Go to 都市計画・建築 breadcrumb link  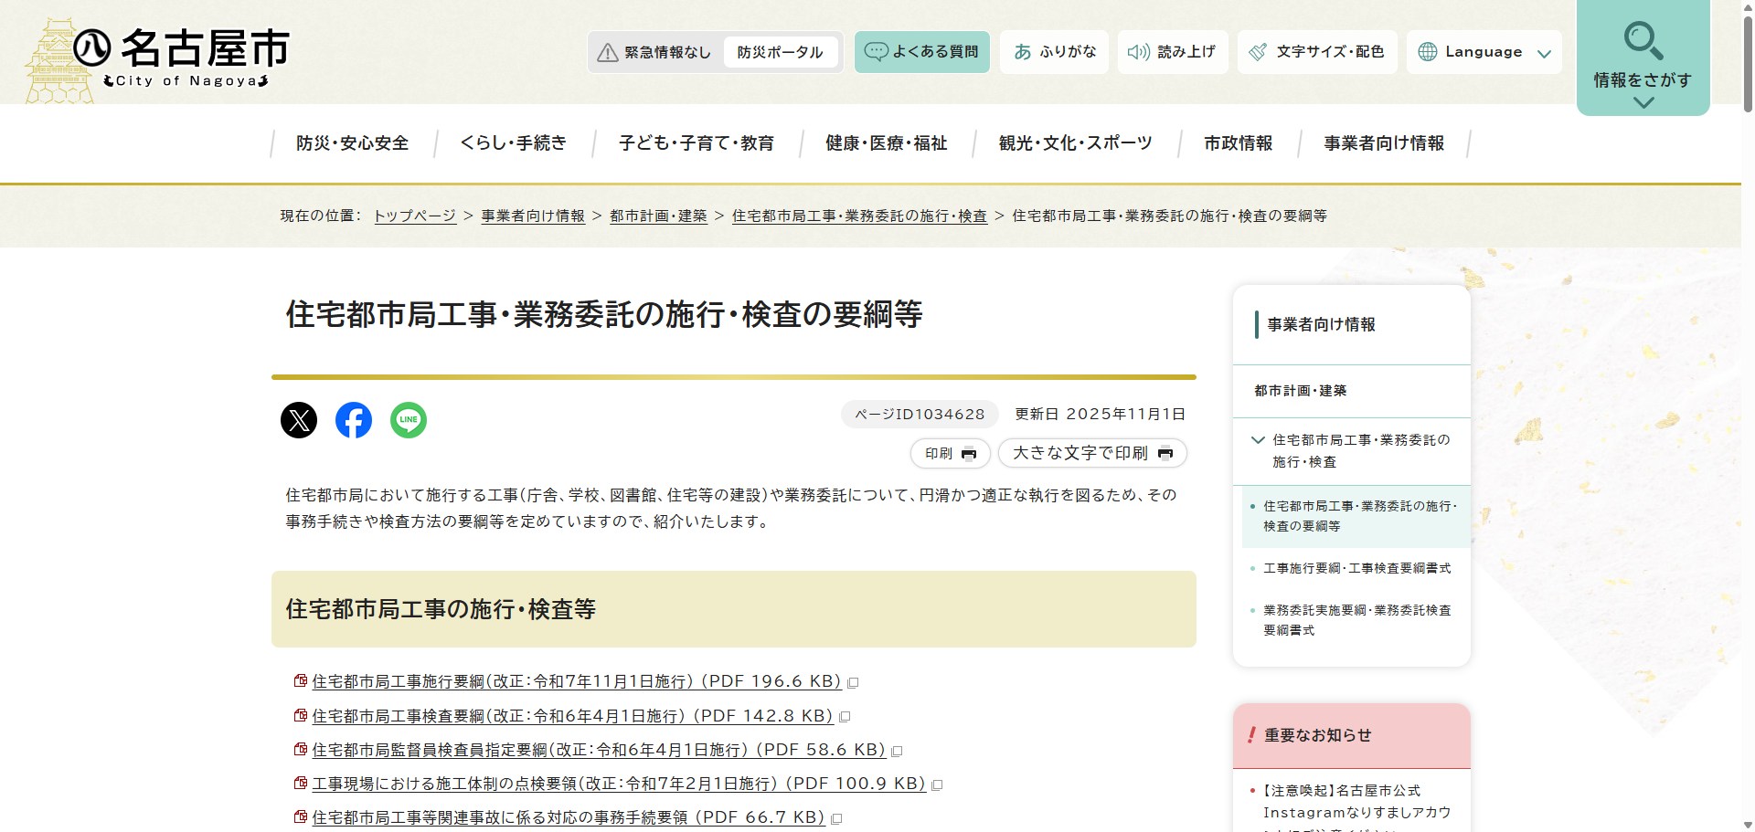658,216
